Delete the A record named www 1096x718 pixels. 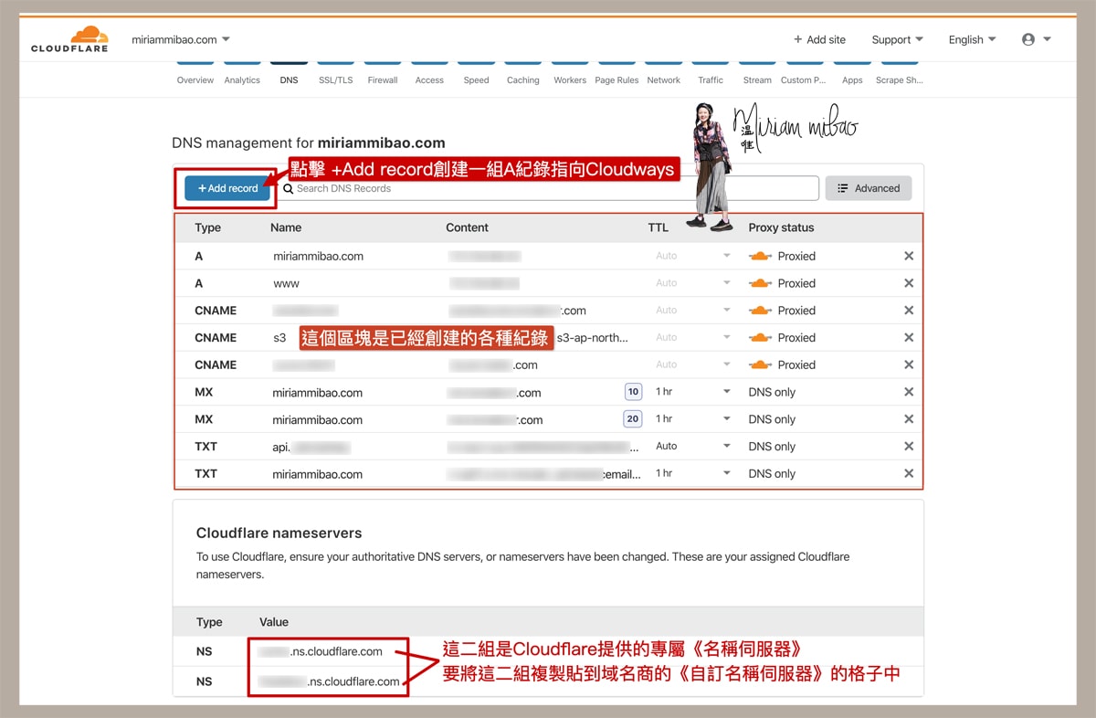coord(909,283)
